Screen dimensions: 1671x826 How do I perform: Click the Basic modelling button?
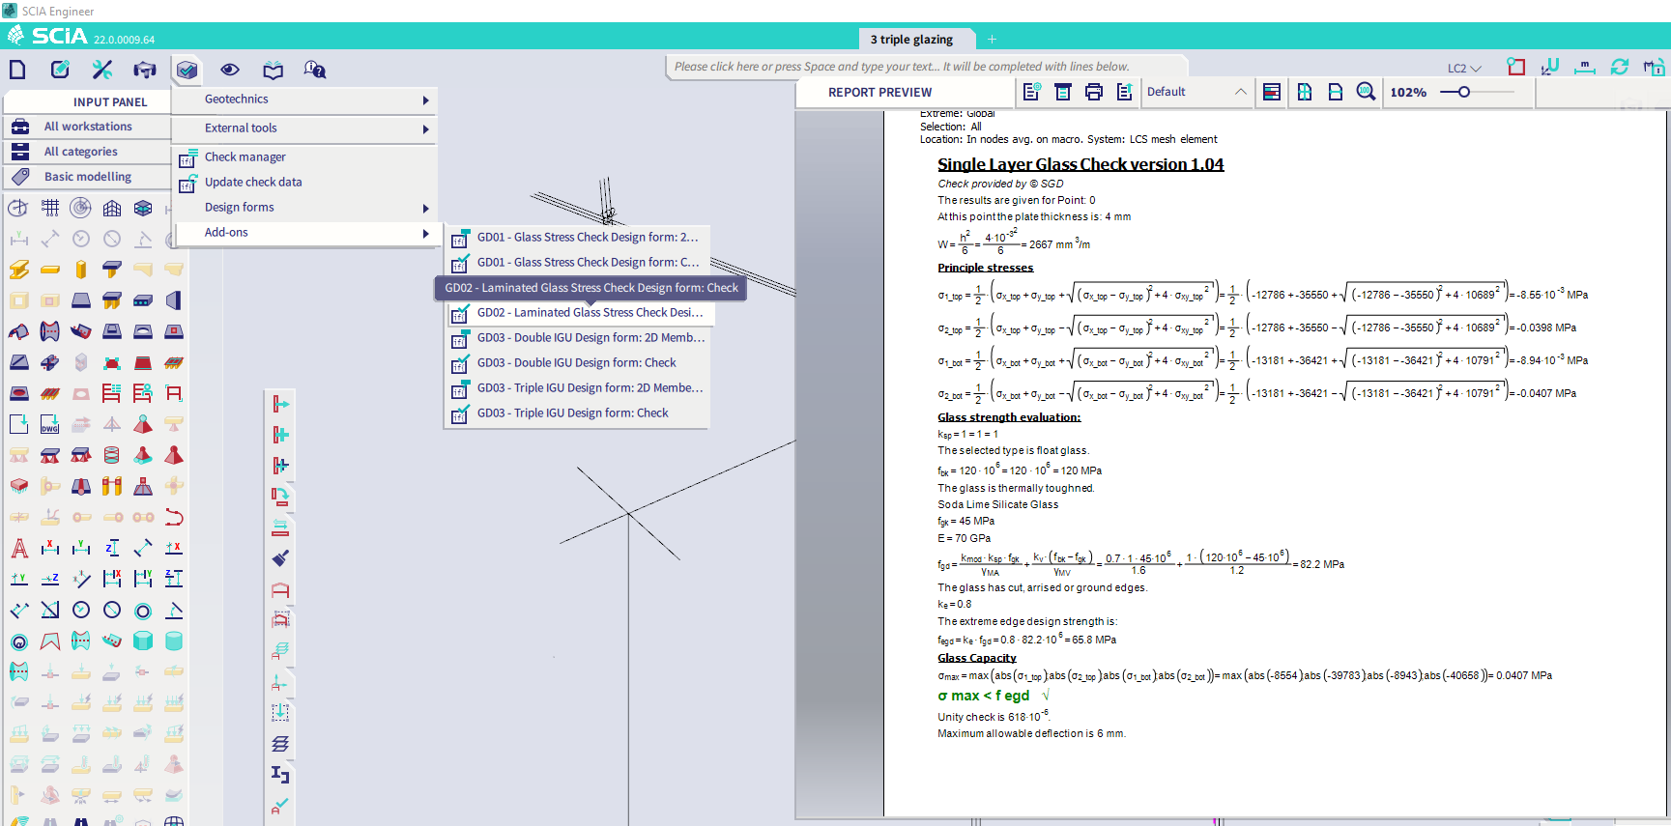pos(87,177)
